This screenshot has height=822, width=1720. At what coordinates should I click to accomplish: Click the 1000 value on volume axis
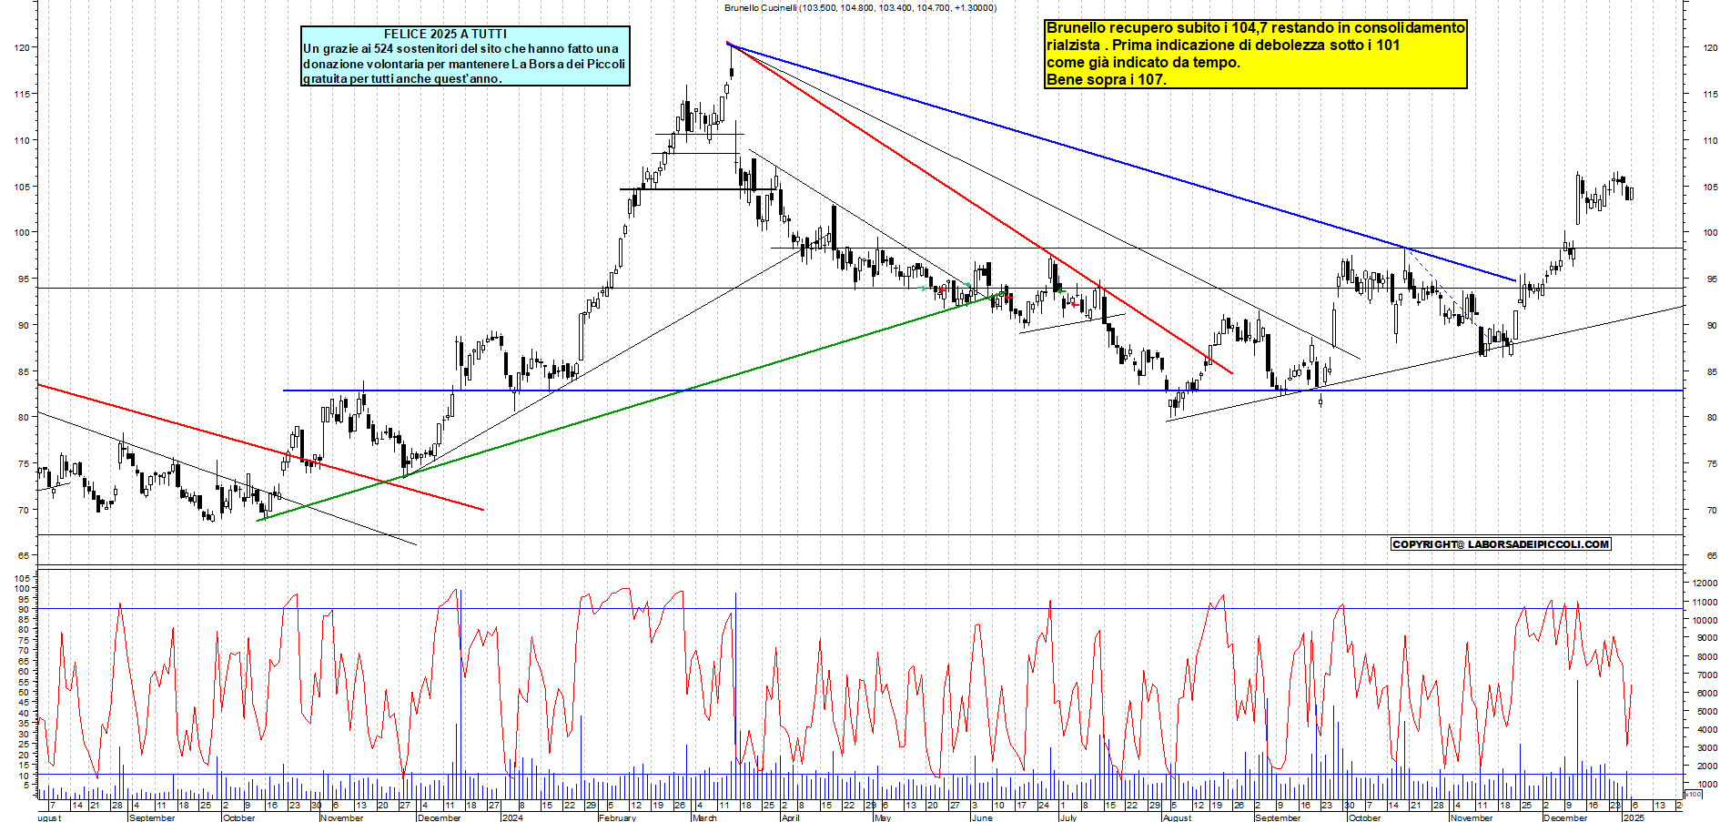[x=1706, y=784]
